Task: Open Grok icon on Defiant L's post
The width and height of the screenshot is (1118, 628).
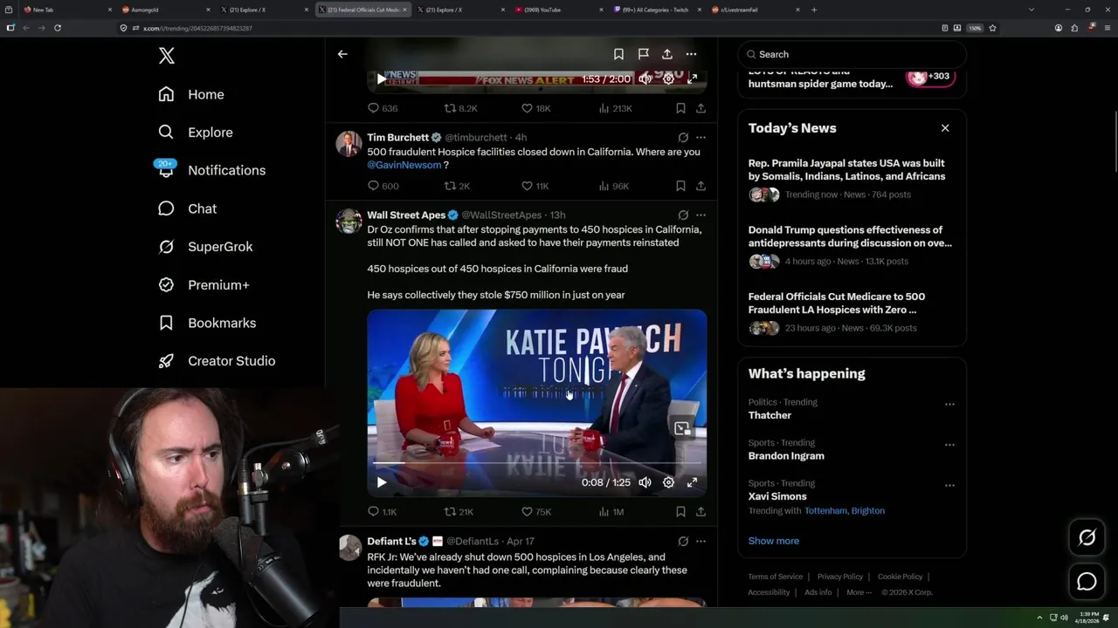Action: (x=683, y=542)
